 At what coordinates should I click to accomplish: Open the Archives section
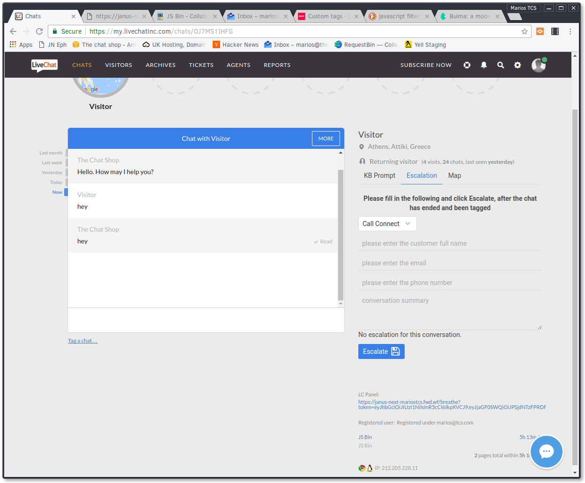pos(161,65)
